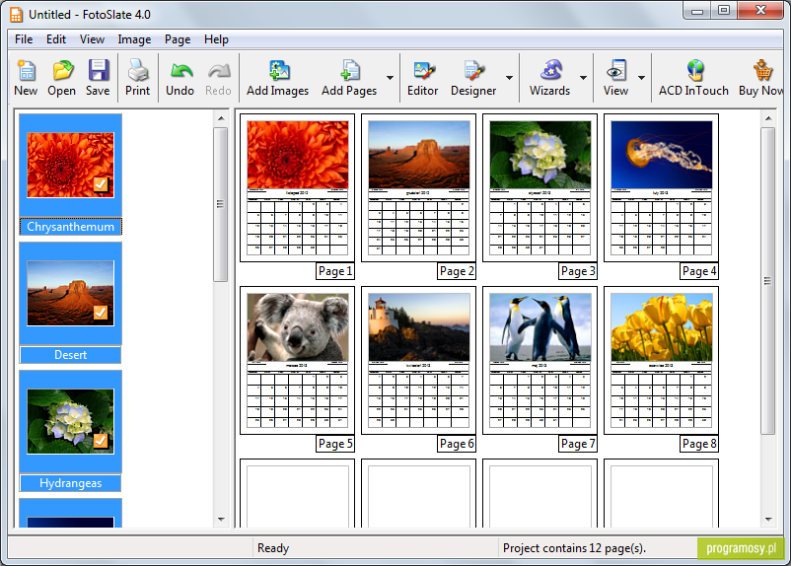Expand the Designer dropdown arrow
Viewport: 791px width, 566px height.
pos(510,78)
